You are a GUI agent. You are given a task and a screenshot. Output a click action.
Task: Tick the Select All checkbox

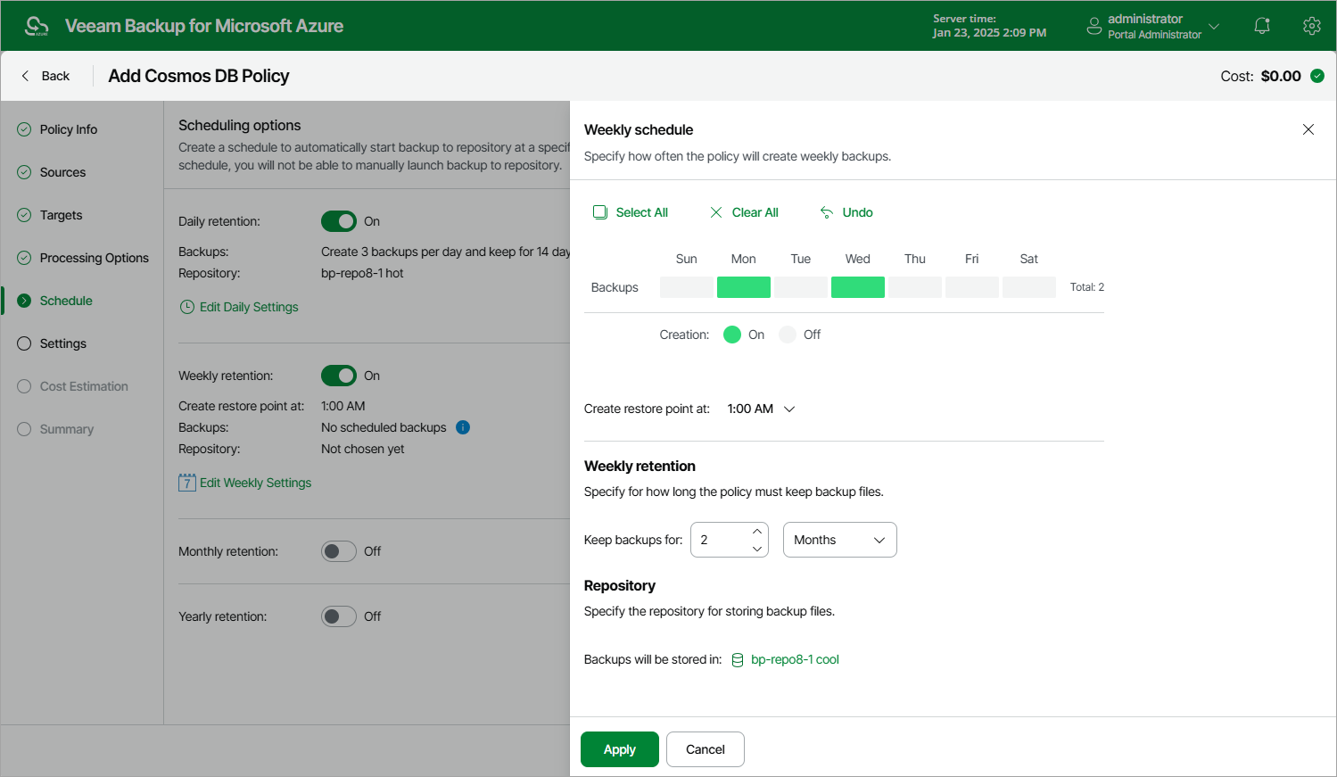click(600, 212)
